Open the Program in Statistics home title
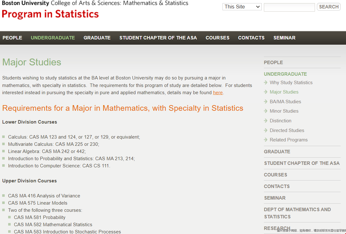Screen dimensions: 346x234 tap(50, 14)
